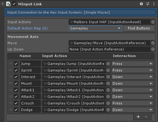The height and width of the screenshot is (122, 158).
Task: Toggle the Attack1 input checkbox
Action: pyautogui.click(x=16, y=90)
